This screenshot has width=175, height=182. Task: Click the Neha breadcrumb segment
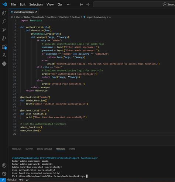tap(27, 17)
